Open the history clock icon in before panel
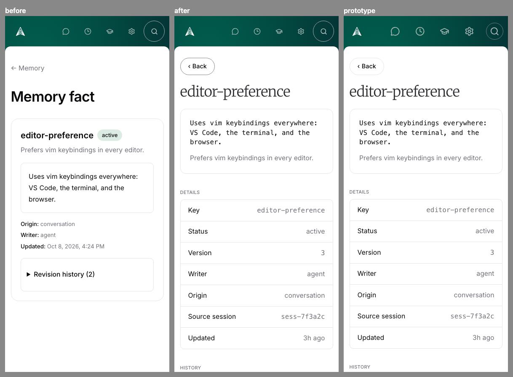This screenshot has width=513, height=377. click(88, 31)
